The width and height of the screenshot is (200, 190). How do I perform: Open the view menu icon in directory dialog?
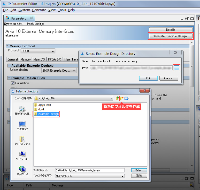pos(127,98)
